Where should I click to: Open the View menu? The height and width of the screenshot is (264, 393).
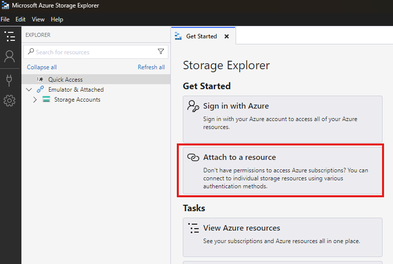[x=38, y=19]
